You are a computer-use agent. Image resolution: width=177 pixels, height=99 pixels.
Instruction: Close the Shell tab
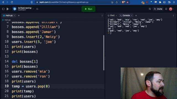tap(116, 15)
